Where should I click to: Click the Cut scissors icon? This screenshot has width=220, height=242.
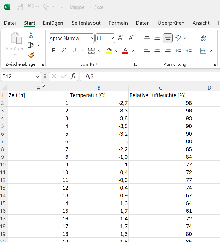pos(31,35)
